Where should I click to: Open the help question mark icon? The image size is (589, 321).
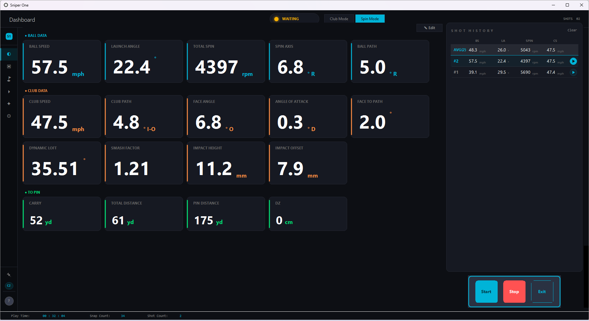pos(9,301)
